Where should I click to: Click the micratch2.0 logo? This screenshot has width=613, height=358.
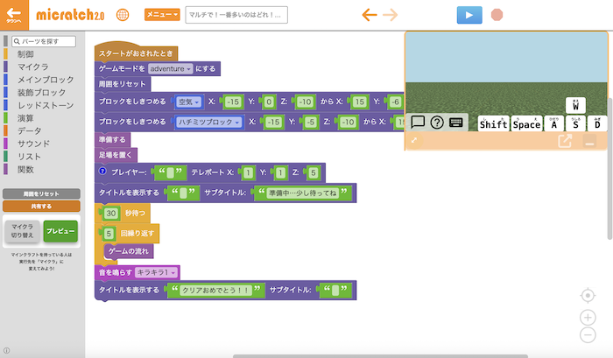click(x=70, y=15)
